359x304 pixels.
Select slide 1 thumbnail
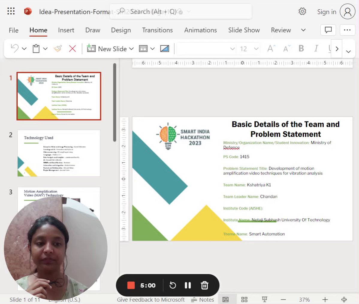(59, 96)
